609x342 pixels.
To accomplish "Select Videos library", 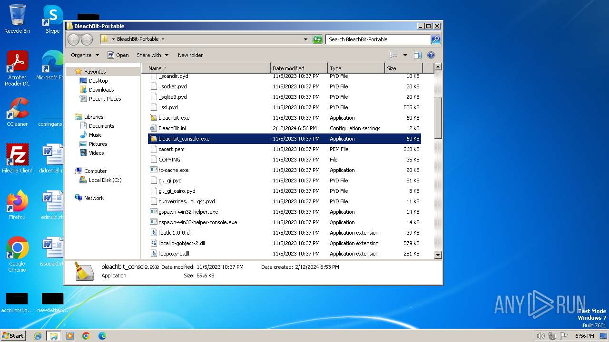I will (96, 153).
